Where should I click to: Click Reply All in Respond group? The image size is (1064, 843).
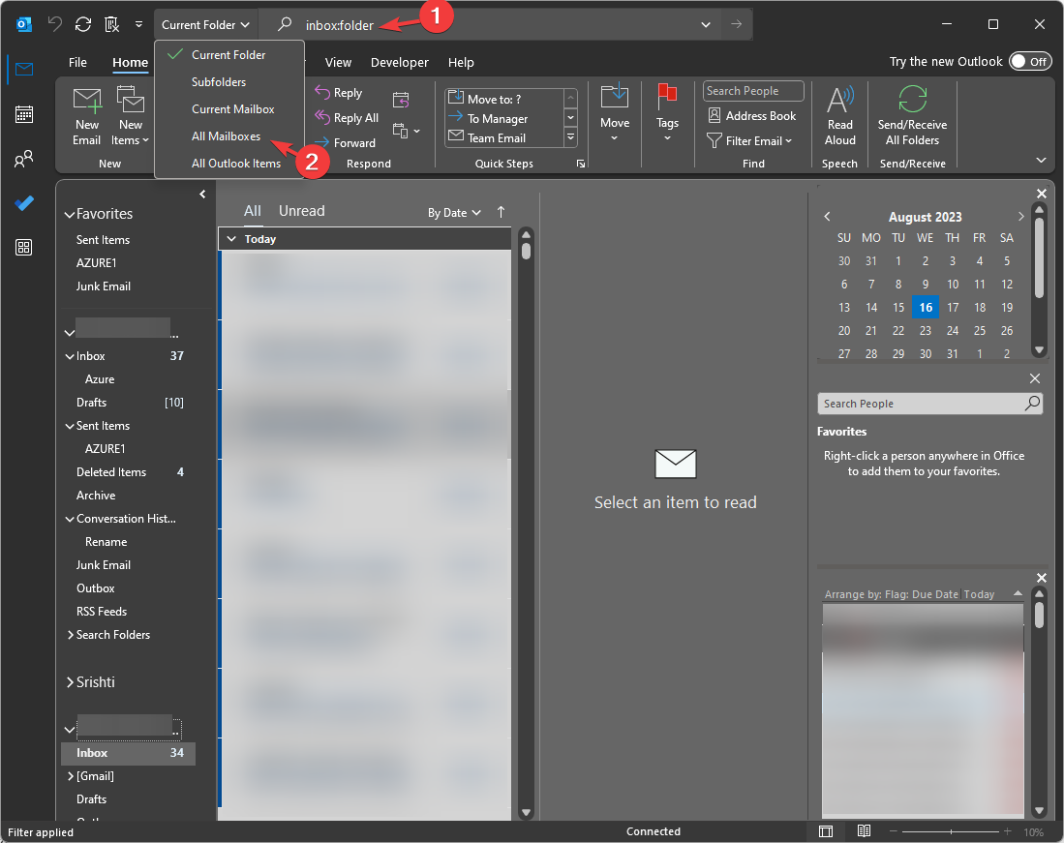[x=347, y=118]
